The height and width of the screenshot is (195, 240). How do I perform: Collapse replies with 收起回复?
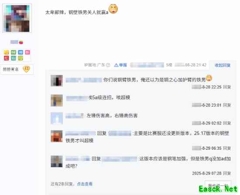click(x=223, y=65)
